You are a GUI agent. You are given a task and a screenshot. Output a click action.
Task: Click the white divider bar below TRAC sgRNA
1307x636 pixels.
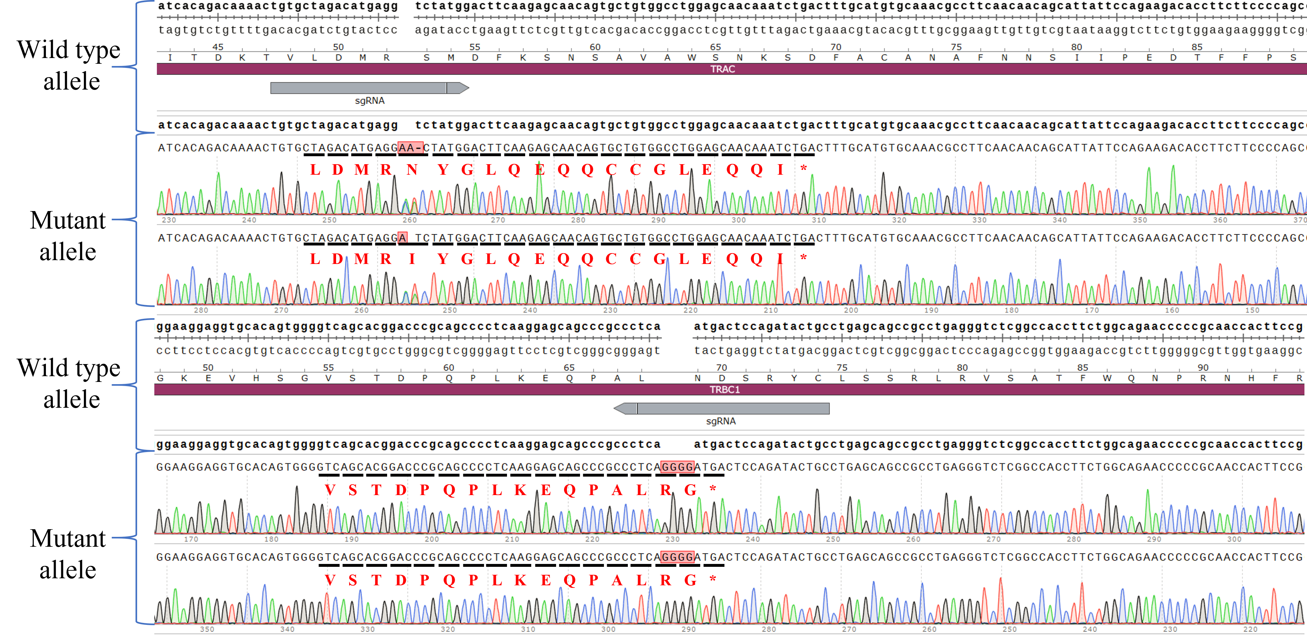(x=731, y=113)
